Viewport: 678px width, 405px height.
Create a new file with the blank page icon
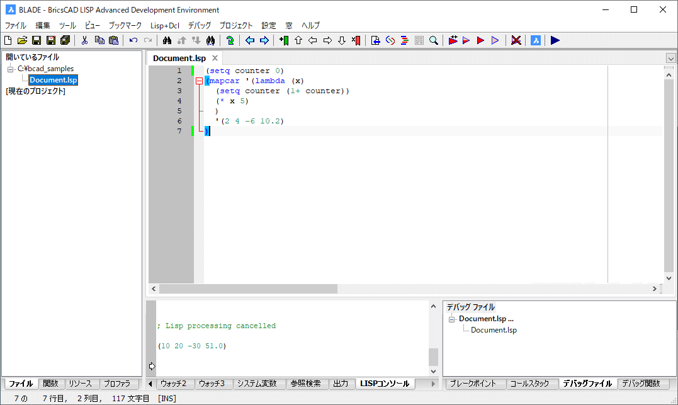(x=8, y=40)
